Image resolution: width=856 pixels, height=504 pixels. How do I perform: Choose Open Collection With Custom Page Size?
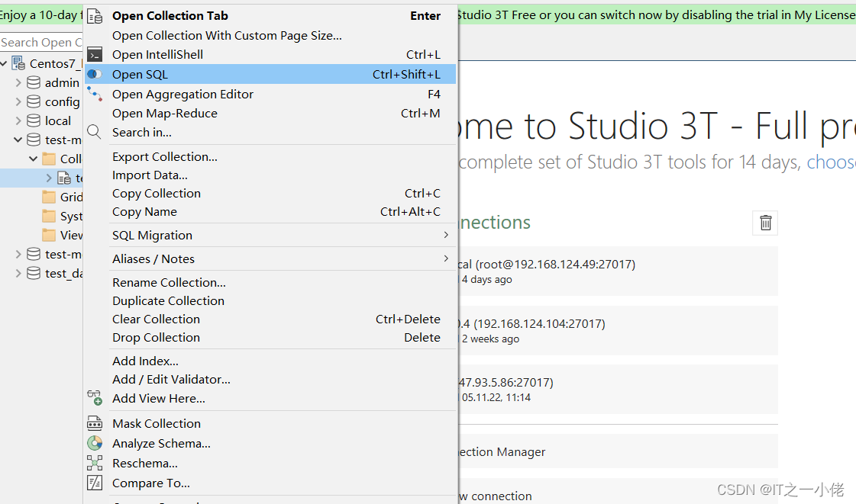(x=271, y=35)
